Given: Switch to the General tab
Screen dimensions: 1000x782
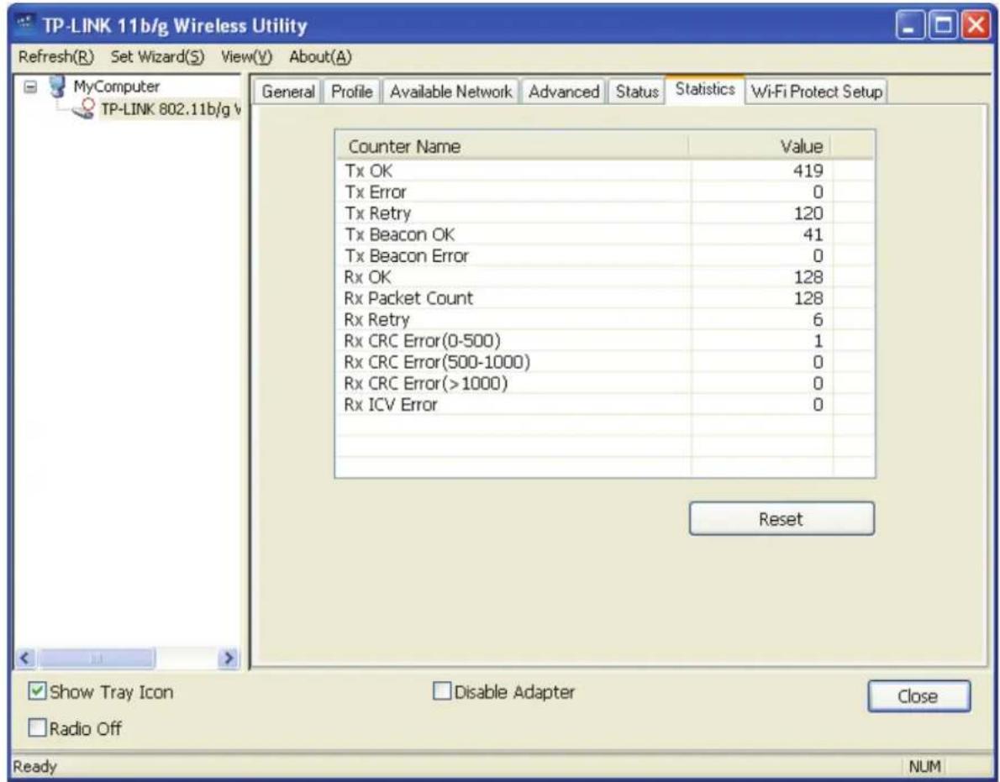Looking at the screenshot, I should pos(288,92).
